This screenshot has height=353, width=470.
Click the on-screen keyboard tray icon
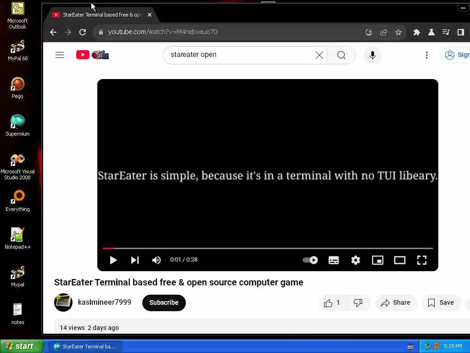point(410,347)
